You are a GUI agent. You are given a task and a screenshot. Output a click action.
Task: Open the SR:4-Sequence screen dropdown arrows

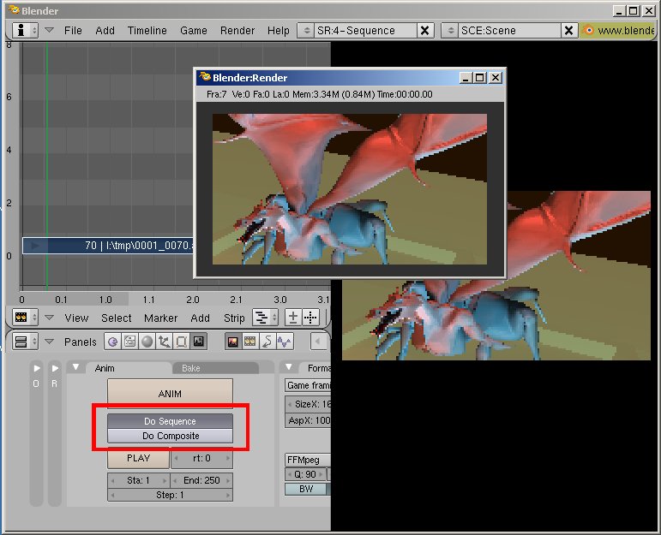coord(306,30)
